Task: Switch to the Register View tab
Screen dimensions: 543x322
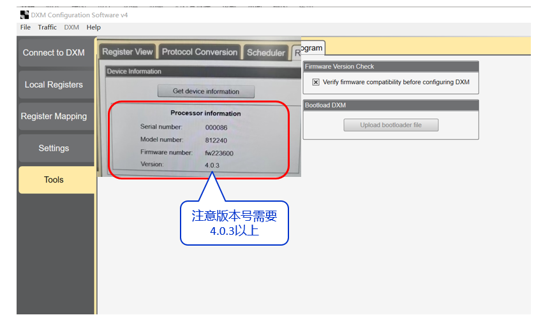Action: coord(127,52)
